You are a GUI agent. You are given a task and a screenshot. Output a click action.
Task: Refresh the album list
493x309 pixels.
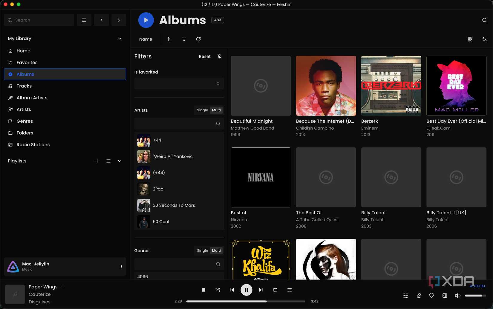pyautogui.click(x=198, y=39)
